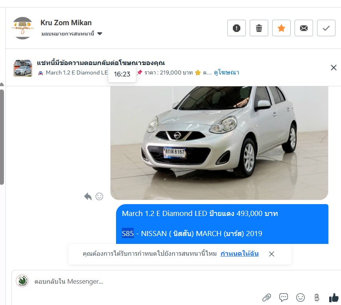The height and width of the screenshot is (305, 341).
Task: Click the conversation scrollbar thumb
Action: [x=2, y=137]
